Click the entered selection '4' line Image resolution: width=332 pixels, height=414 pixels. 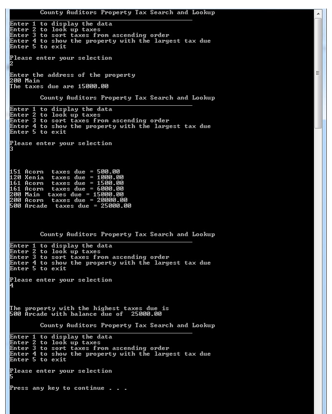[11, 285]
